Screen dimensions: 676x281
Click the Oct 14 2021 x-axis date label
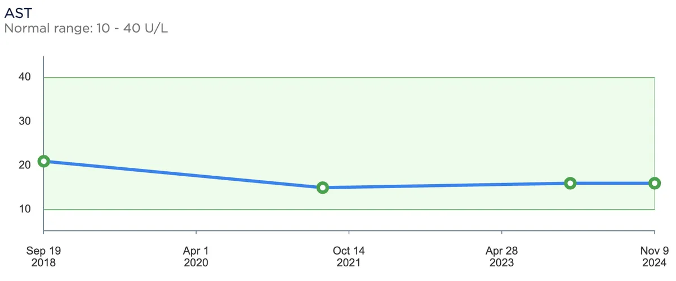coord(349,257)
